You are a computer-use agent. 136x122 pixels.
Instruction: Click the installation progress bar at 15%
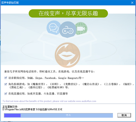click(58, 115)
